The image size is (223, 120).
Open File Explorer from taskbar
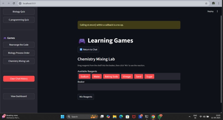pos(115,117)
